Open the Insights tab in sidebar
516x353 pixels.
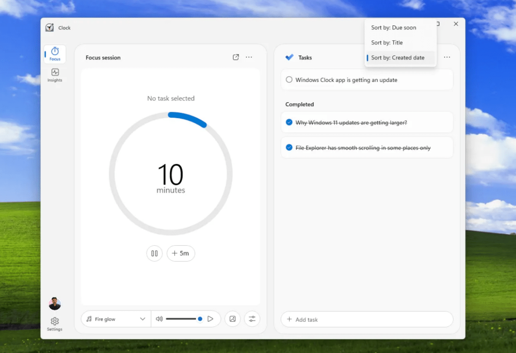point(55,75)
